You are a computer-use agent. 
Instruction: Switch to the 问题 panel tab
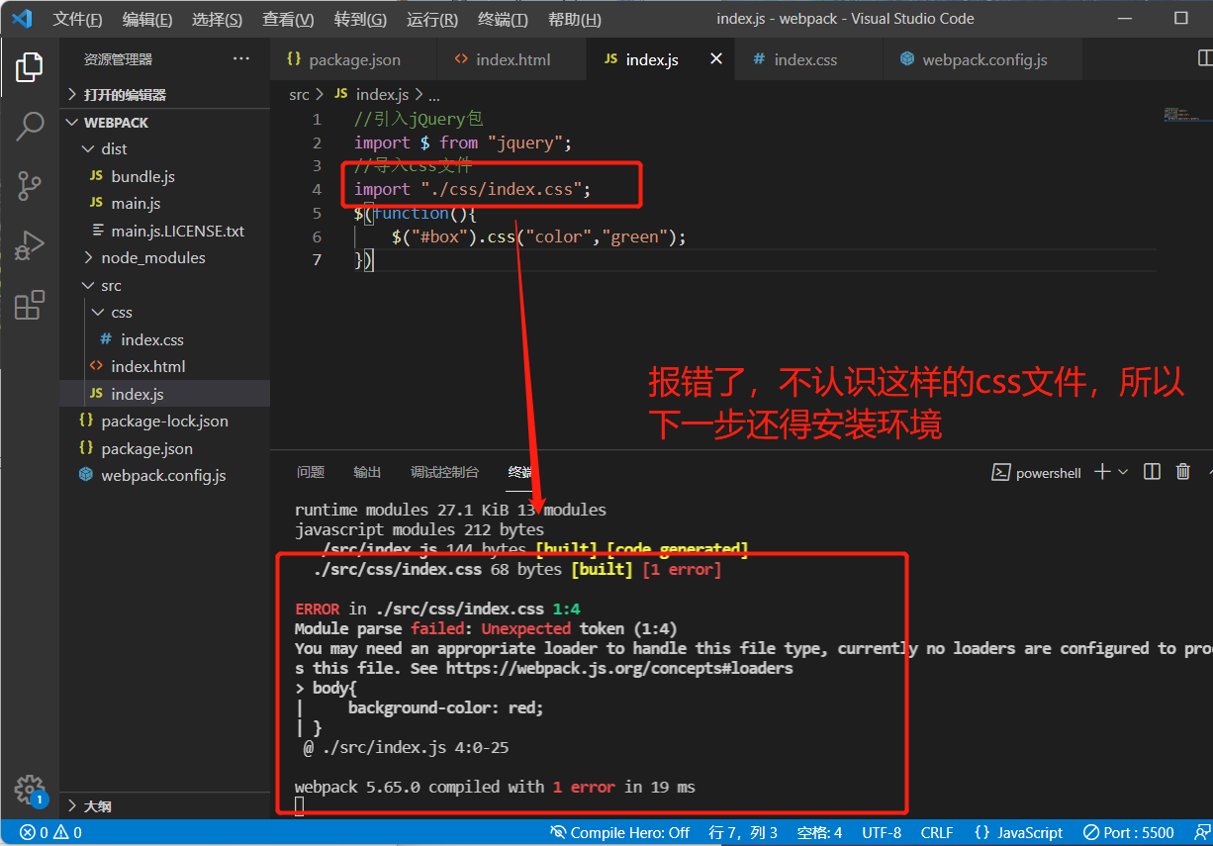[x=311, y=472]
